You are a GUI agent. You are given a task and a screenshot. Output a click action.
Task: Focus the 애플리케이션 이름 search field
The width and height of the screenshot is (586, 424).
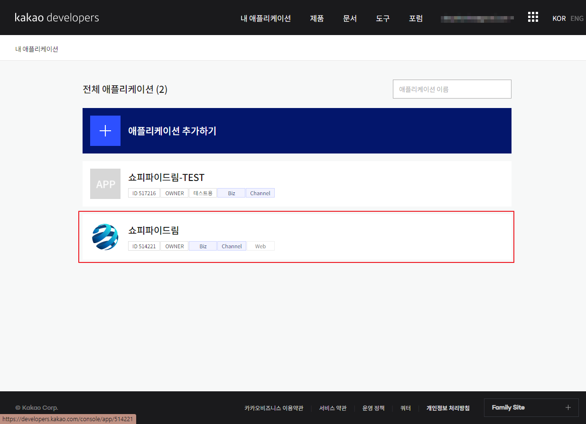[452, 89]
